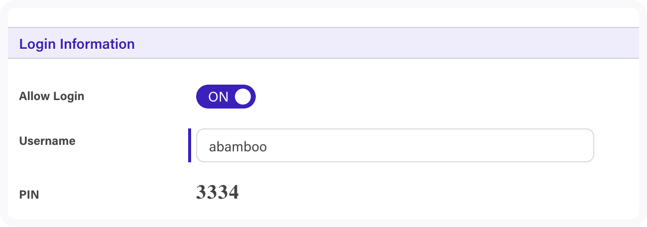
Task: Select the PIN value 3334
Action: tap(217, 192)
